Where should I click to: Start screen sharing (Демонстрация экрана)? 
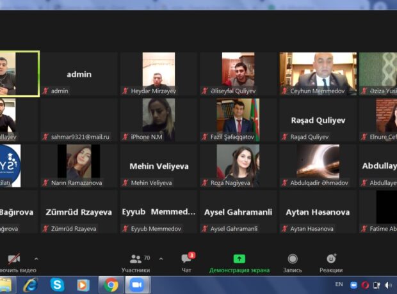pos(239,263)
